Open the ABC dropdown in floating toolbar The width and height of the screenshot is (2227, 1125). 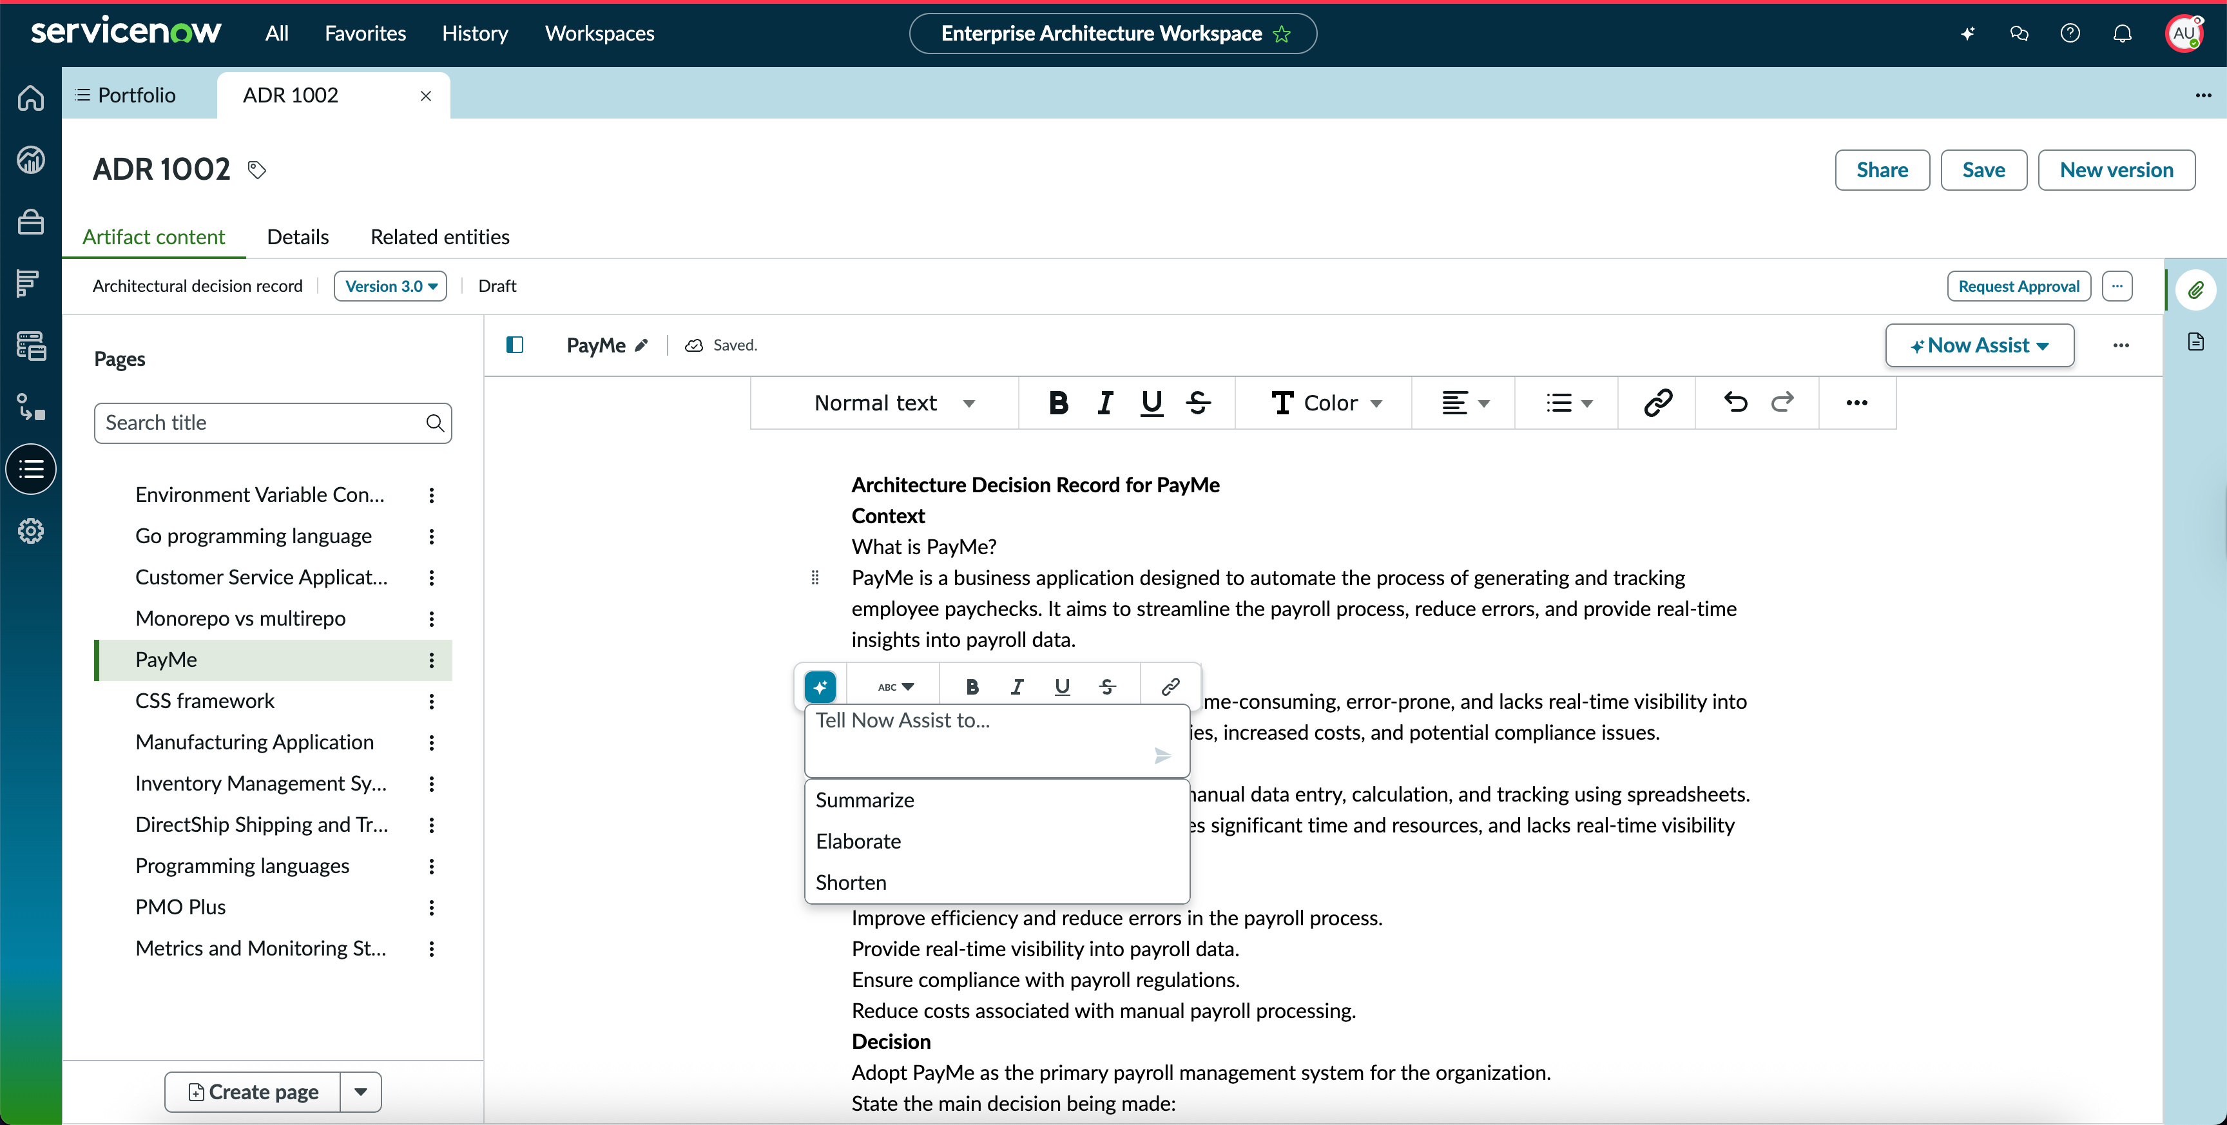(x=896, y=687)
